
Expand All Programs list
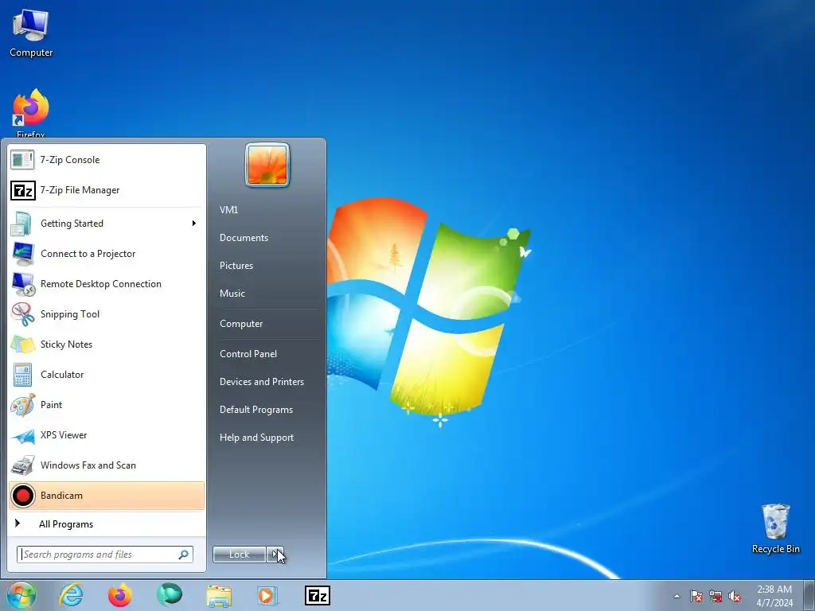tap(107, 523)
